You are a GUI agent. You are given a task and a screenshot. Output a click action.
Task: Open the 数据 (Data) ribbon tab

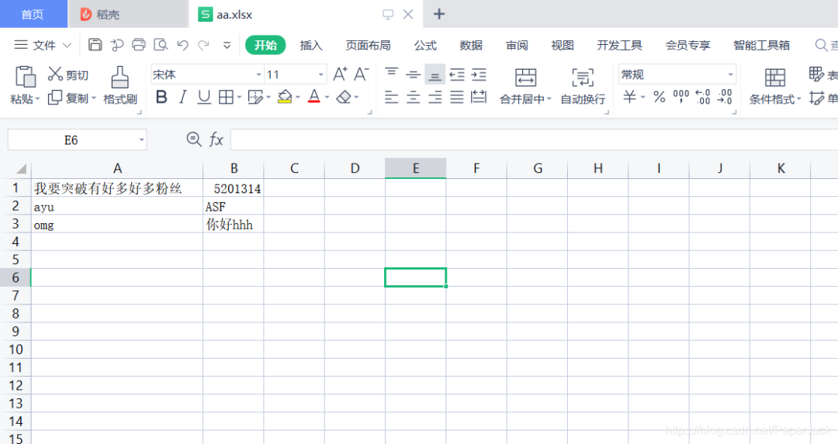point(471,46)
